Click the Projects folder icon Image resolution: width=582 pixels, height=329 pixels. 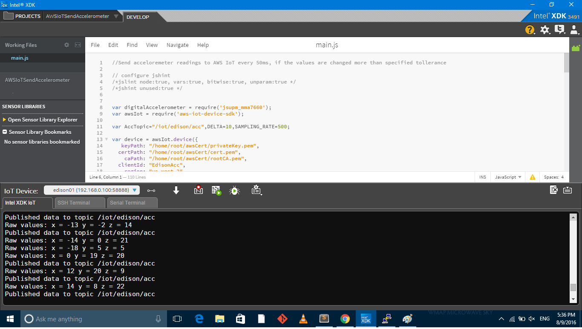coord(8,16)
